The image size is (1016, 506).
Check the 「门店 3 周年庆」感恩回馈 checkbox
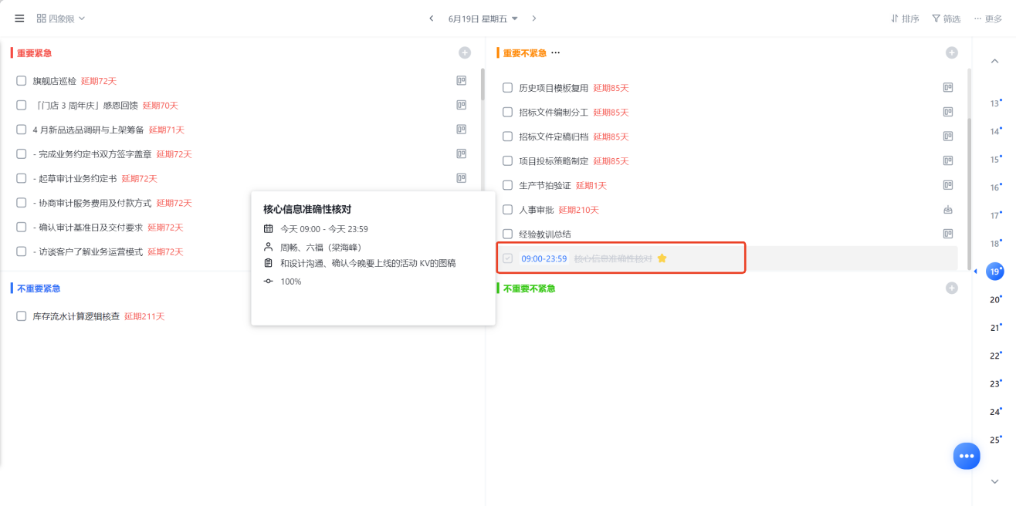[22, 105]
